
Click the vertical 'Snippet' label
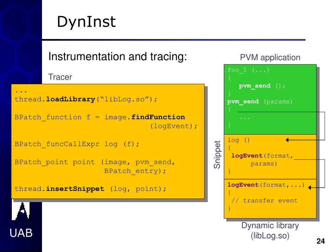point(217,155)
